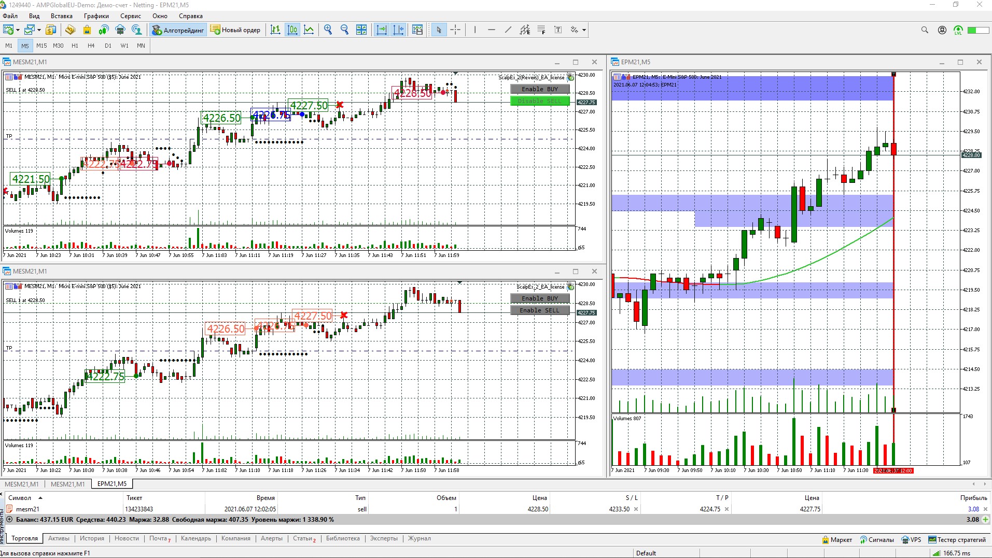The height and width of the screenshot is (558, 992).
Task: Switch timeframe to M1
Action: [x=9, y=46]
